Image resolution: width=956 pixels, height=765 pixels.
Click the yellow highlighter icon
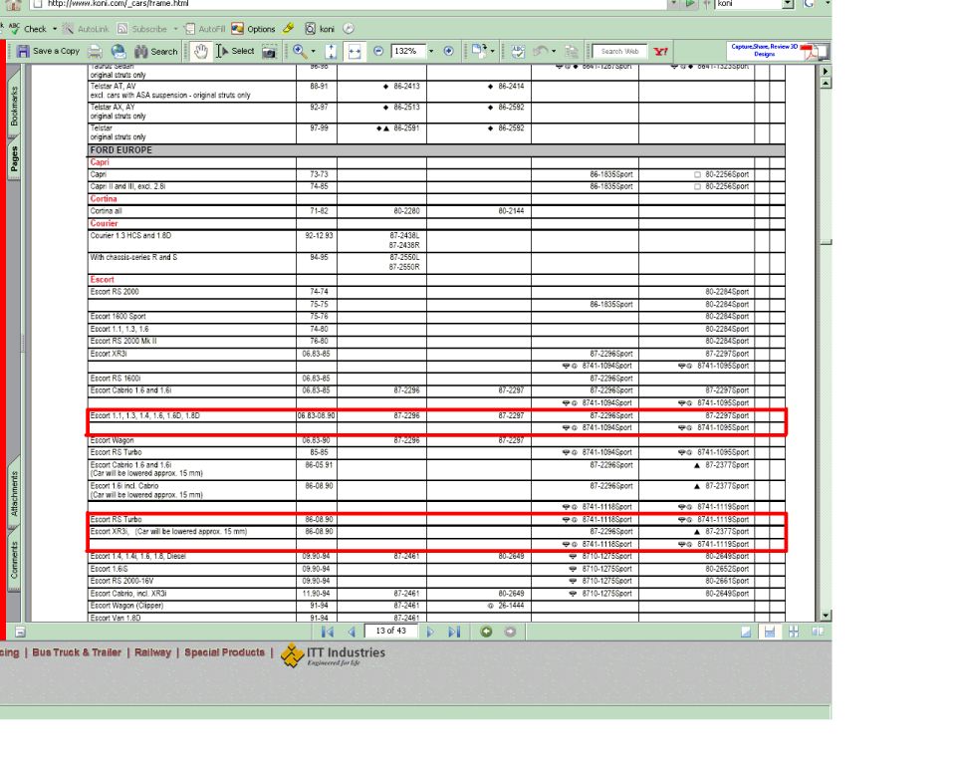(x=289, y=28)
